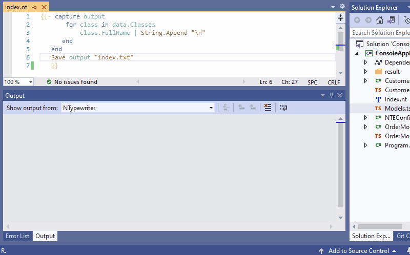This screenshot has height=255, width=410.
Task: Click the editor split window handle
Action: click(x=340, y=18)
